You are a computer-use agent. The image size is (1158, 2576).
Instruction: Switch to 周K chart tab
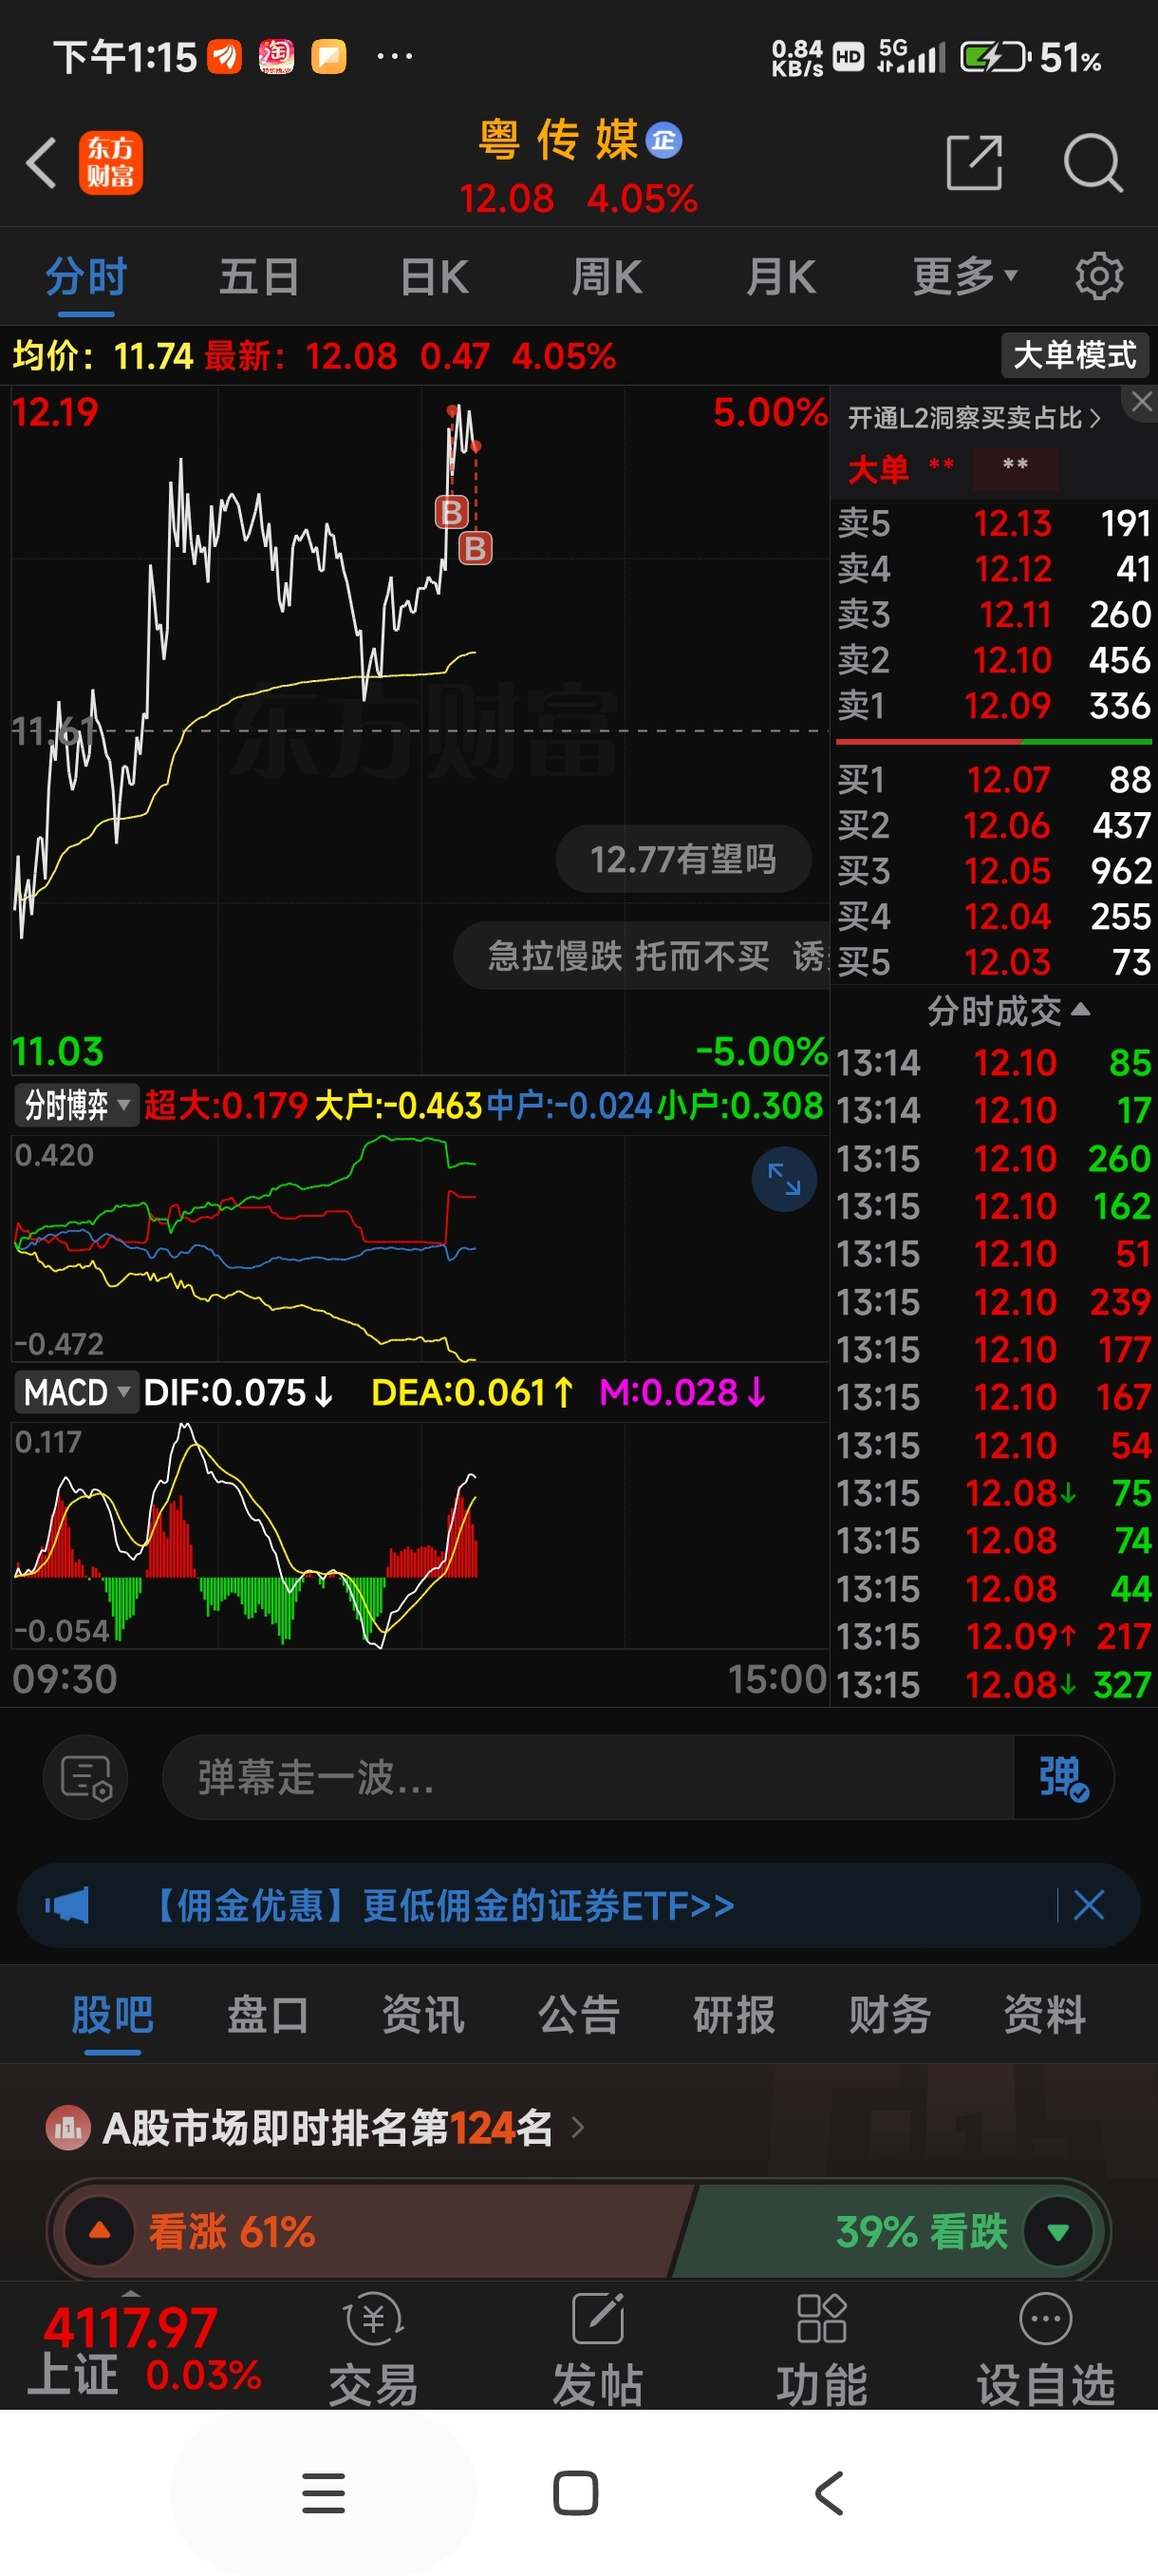coord(607,276)
